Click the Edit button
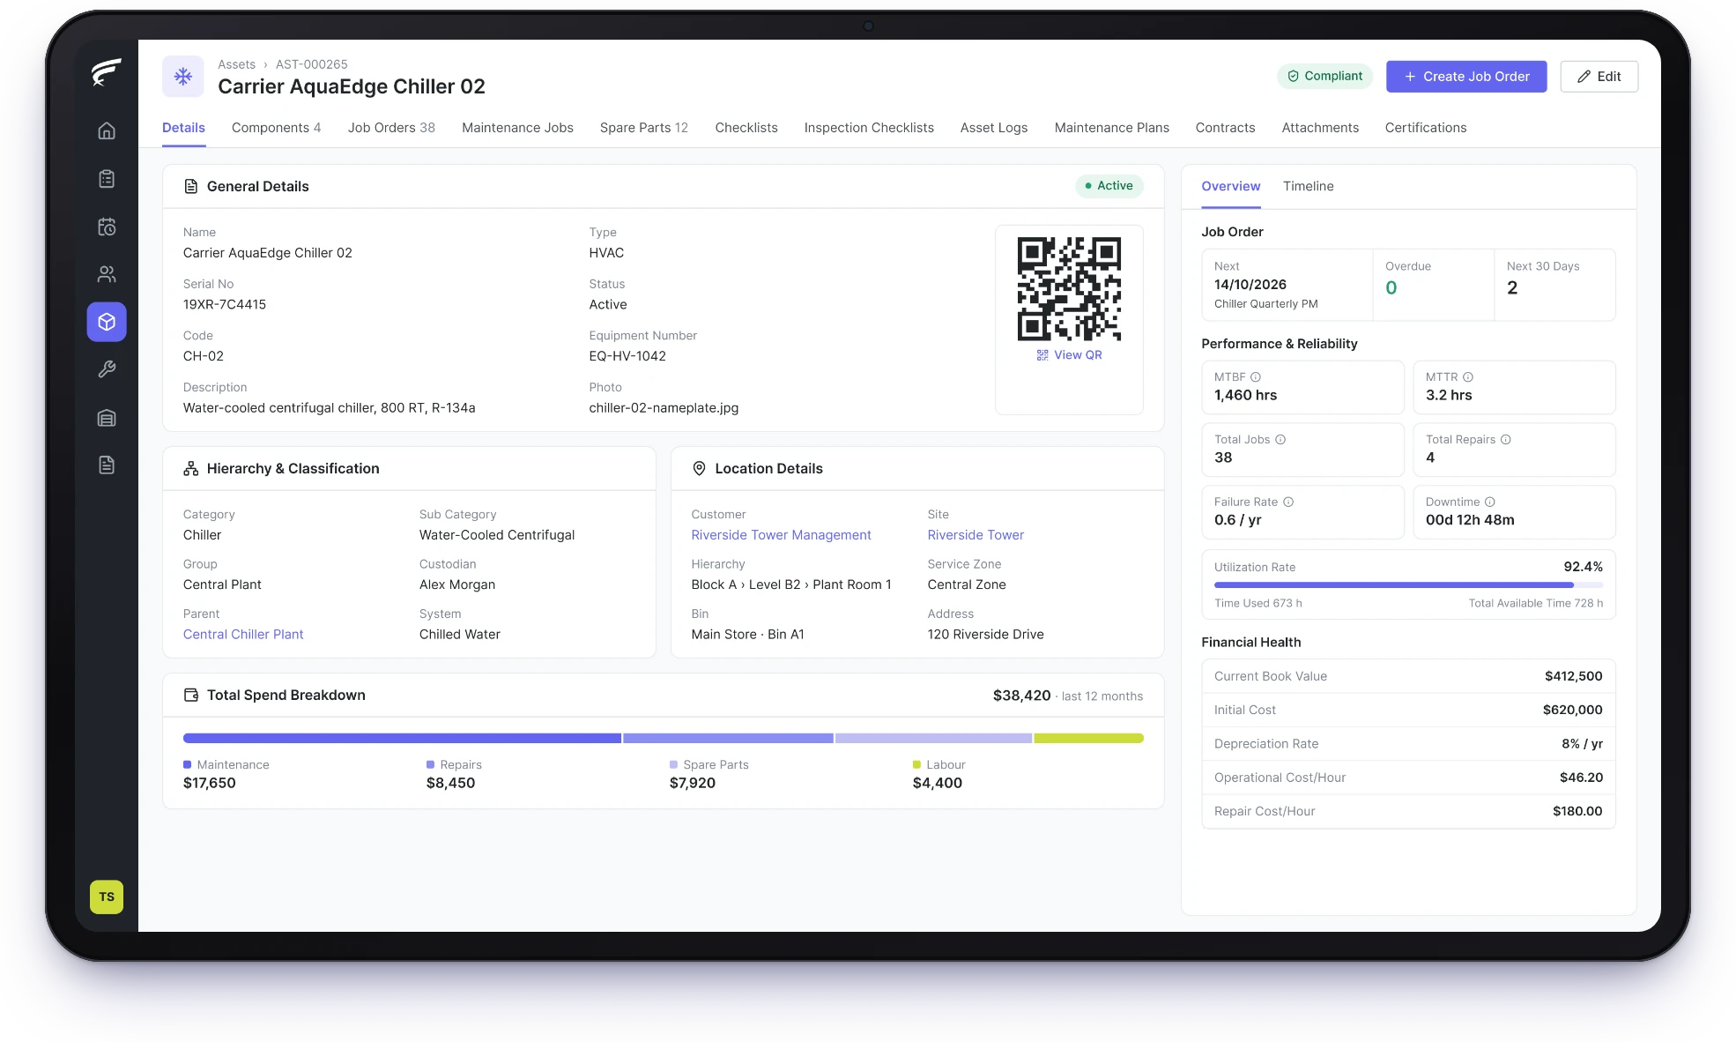1736x1042 pixels. (1599, 77)
